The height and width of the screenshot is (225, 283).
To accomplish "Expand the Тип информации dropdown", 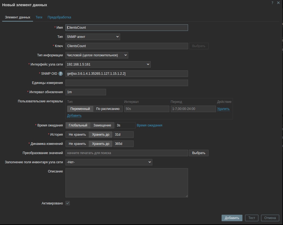I will pyautogui.click(x=97, y=55).
